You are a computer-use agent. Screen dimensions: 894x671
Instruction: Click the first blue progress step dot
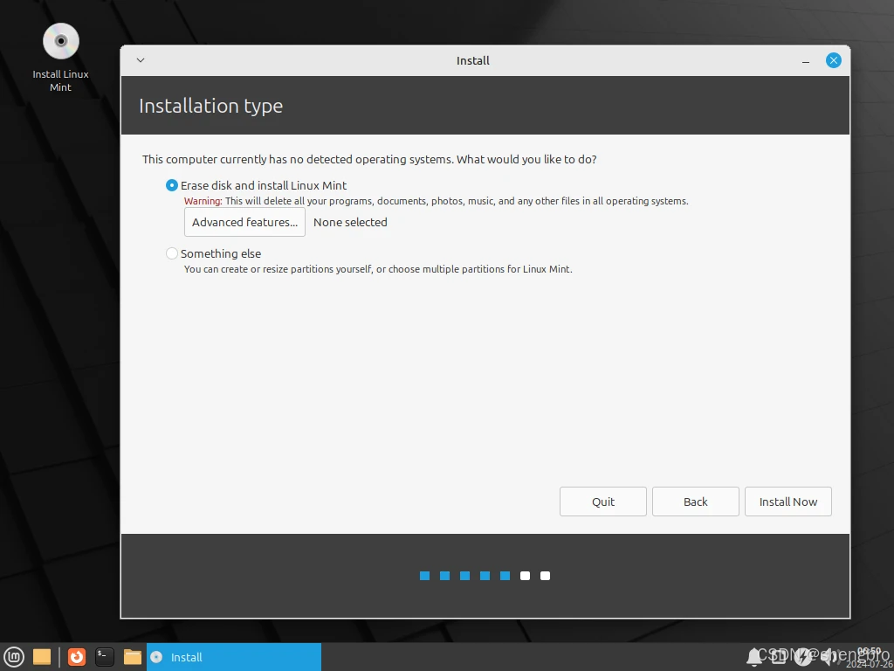point(424,576)
